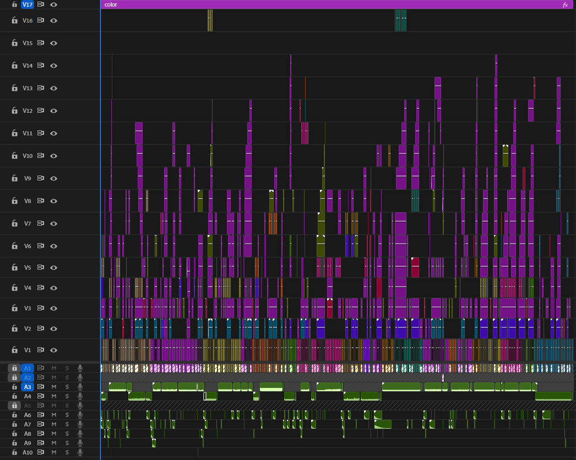
Task: Toggle sync lock on V7
Action: (x=41, y=223)
